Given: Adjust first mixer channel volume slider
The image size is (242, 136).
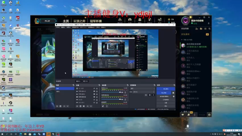Looking at the screenshot, I should pos(111,92).
